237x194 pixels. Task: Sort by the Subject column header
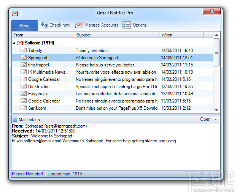(x=116, y=35)
